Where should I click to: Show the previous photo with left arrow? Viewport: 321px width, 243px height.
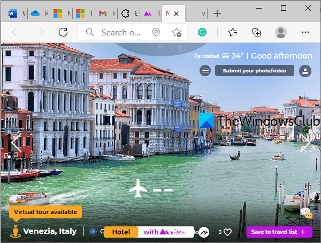click(x=17, y=143)
